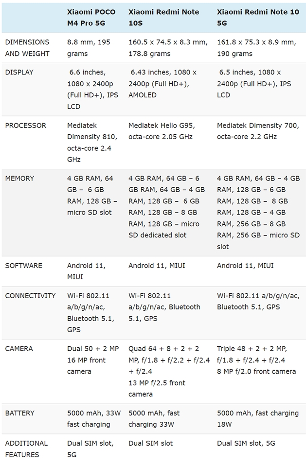Click the ADDITIONAL FEATURES row label
The width and height of the screenshot is (306, 467).
26,449
